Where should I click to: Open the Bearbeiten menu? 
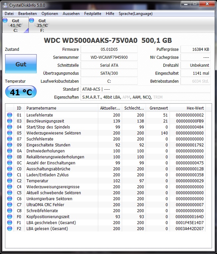(x=27, y=14)
